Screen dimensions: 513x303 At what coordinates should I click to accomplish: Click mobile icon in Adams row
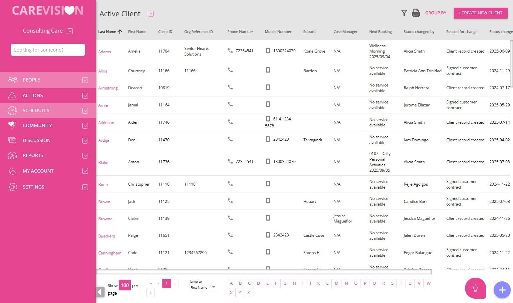click(268, 51)
